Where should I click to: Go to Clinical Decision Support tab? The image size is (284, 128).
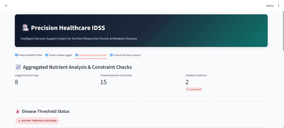click(x=125, y=55)
